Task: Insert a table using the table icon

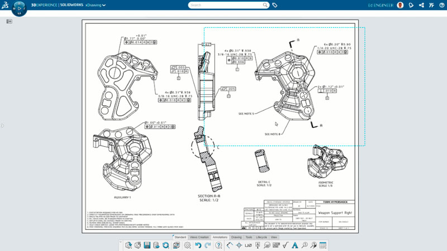Action: 323,245
